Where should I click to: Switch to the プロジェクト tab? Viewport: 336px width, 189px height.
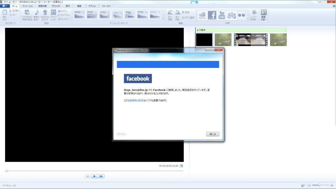pyautogui.click(x=56, y=6)
